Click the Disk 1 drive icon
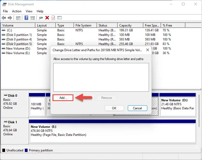 click(6, 122)
